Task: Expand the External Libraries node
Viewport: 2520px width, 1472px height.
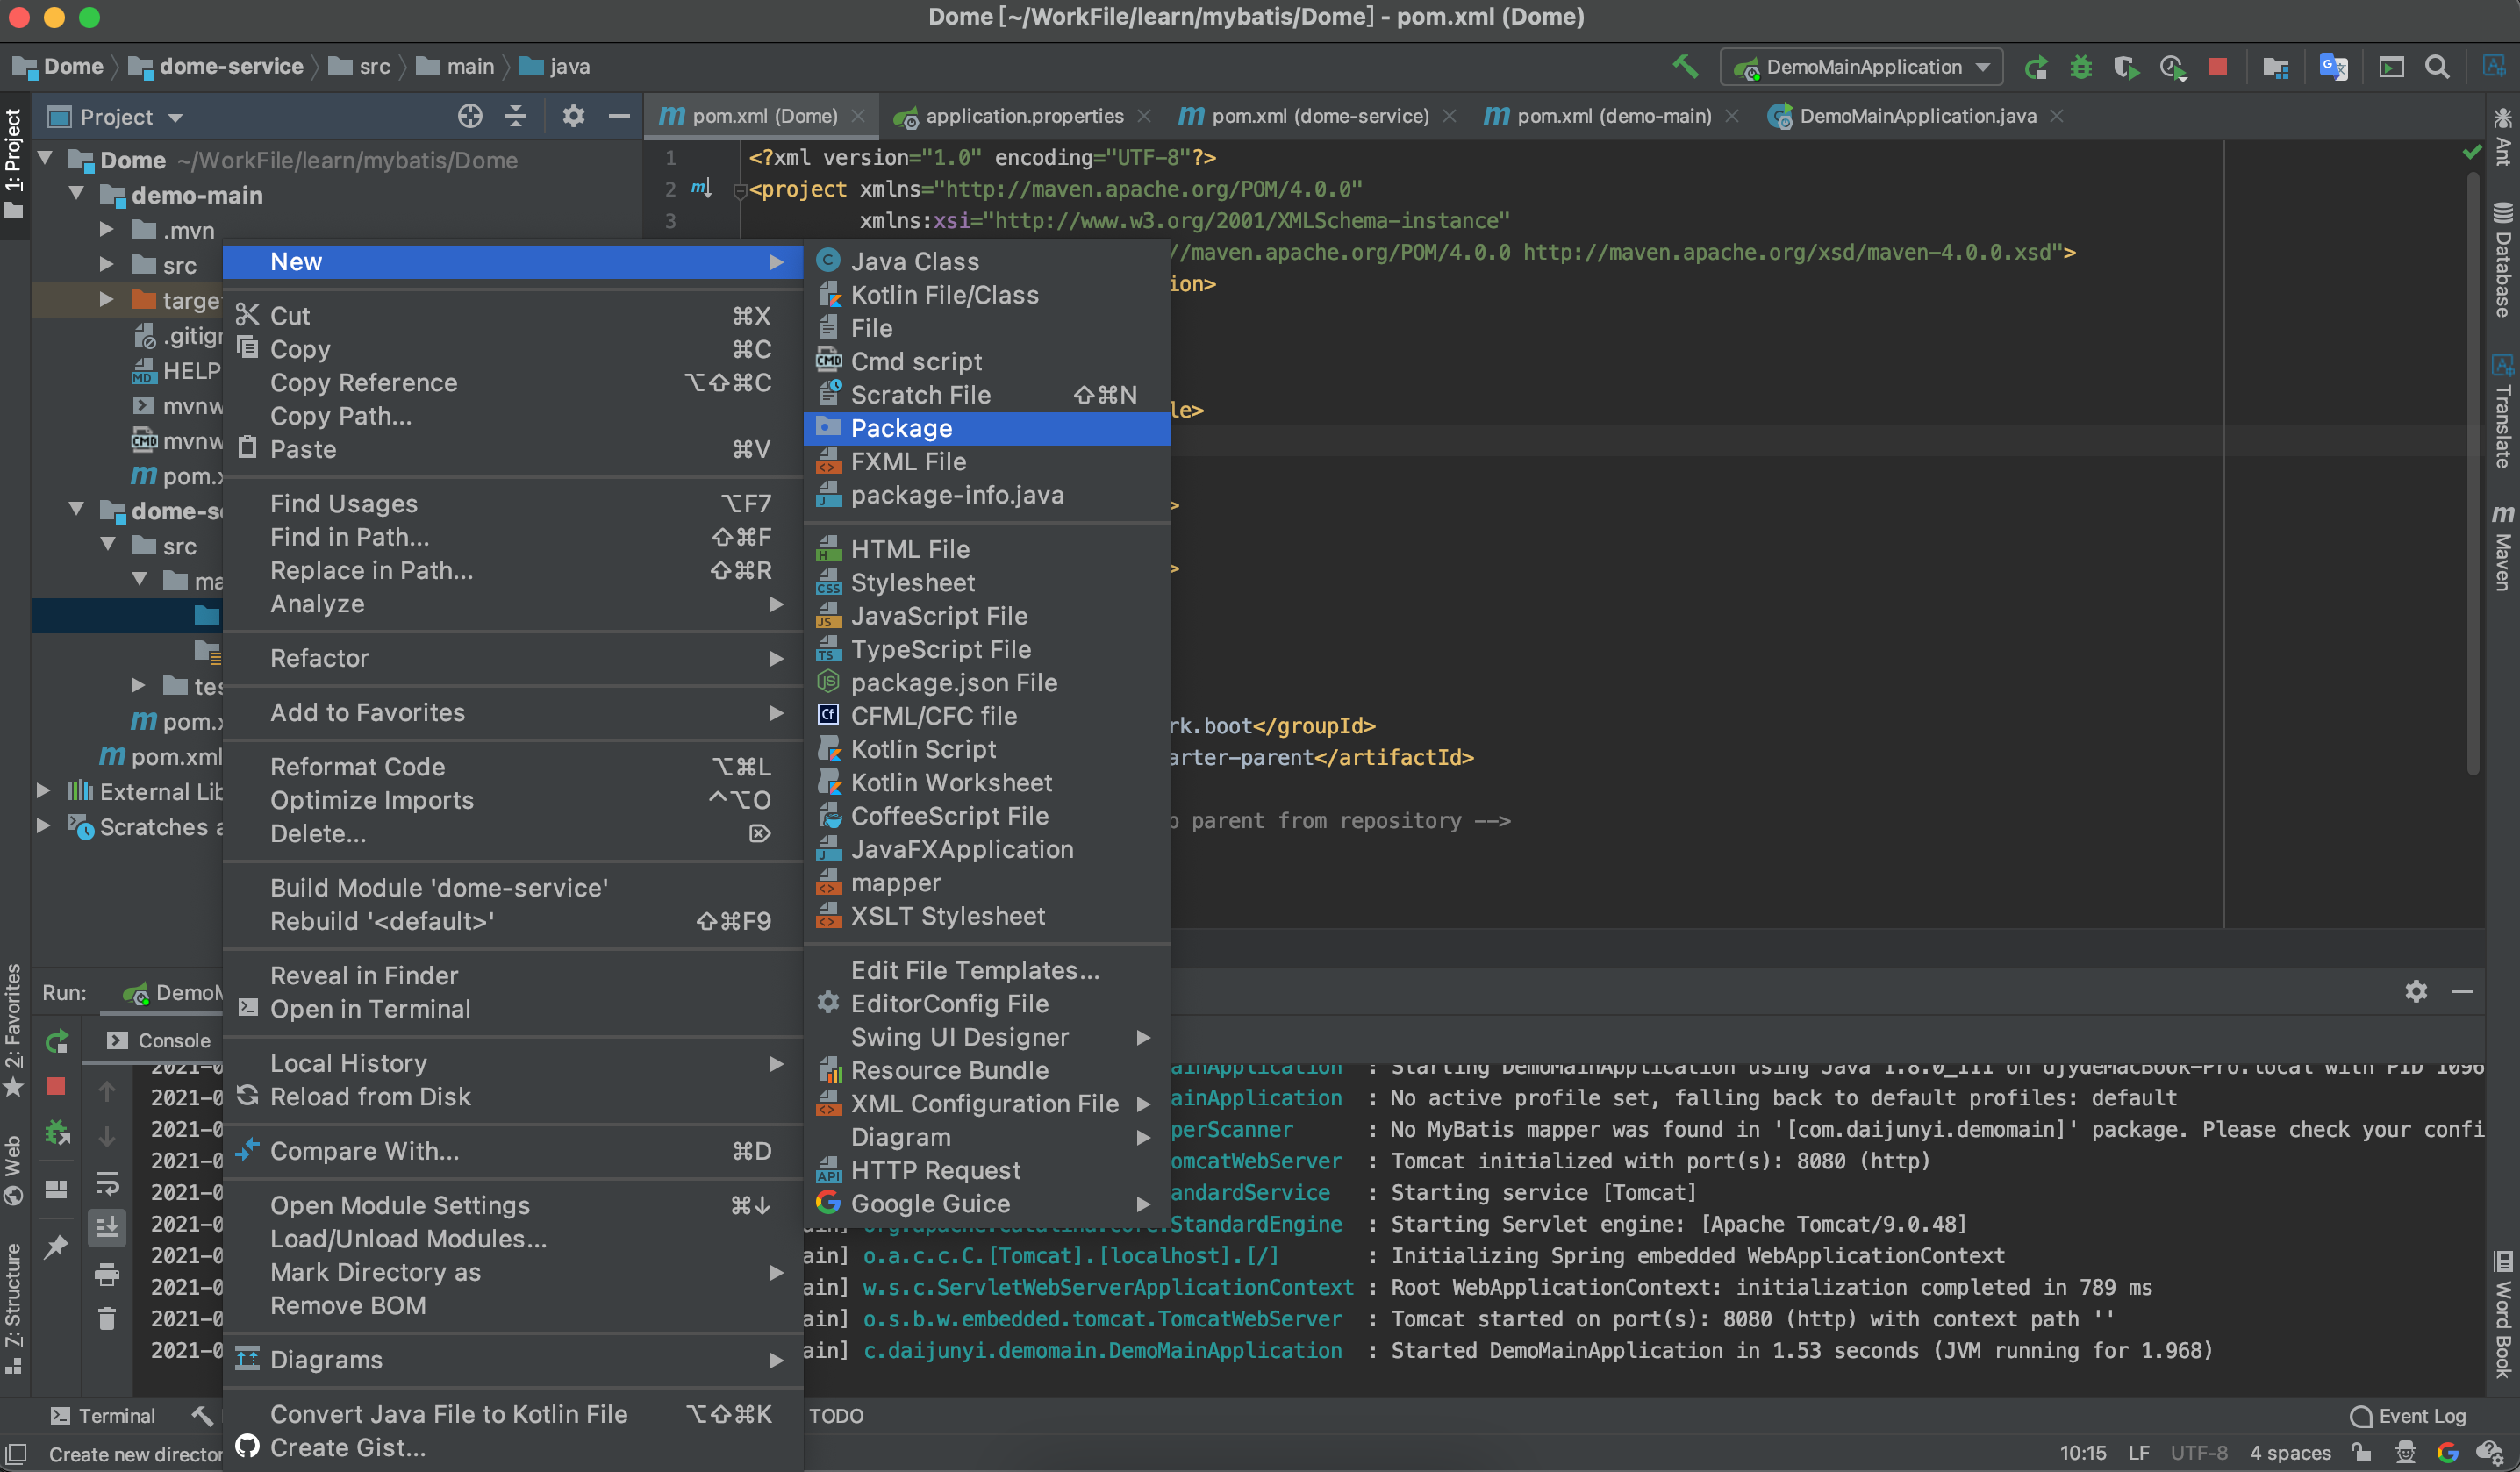Action: [x=44, y=791]
